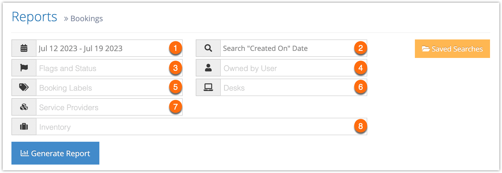
Task: Click the user silhouette icon
Action: [x=208, y=68]
